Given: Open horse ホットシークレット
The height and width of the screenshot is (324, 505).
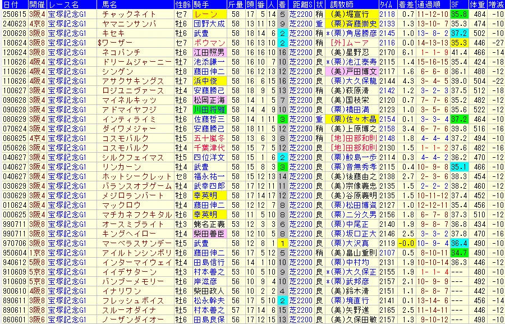Looking at the screenshot, I should point(137,176).
